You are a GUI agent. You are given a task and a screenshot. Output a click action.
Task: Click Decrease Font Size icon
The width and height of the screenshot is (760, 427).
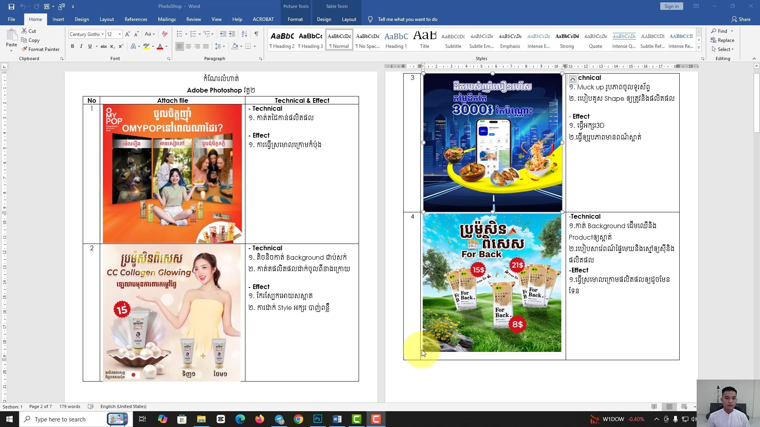[x=136, y=34]
